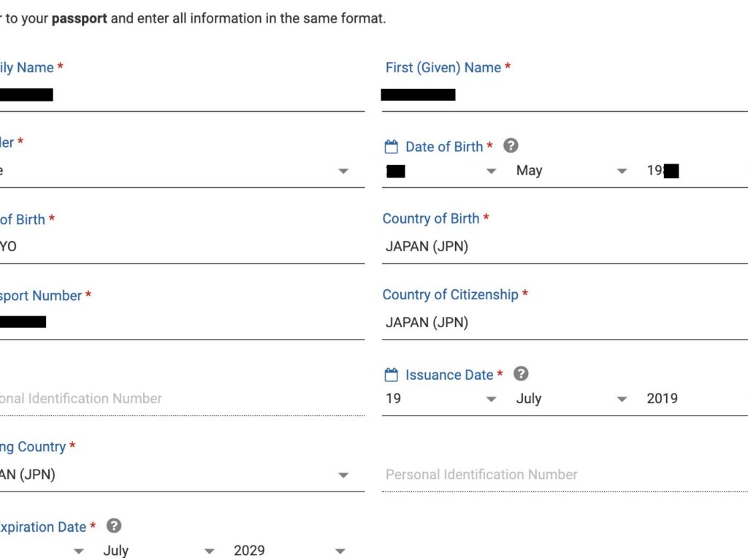This screenshot has width=748, height=558.
Task: Click the Issuance Date calendar icon
Action: 392,375
